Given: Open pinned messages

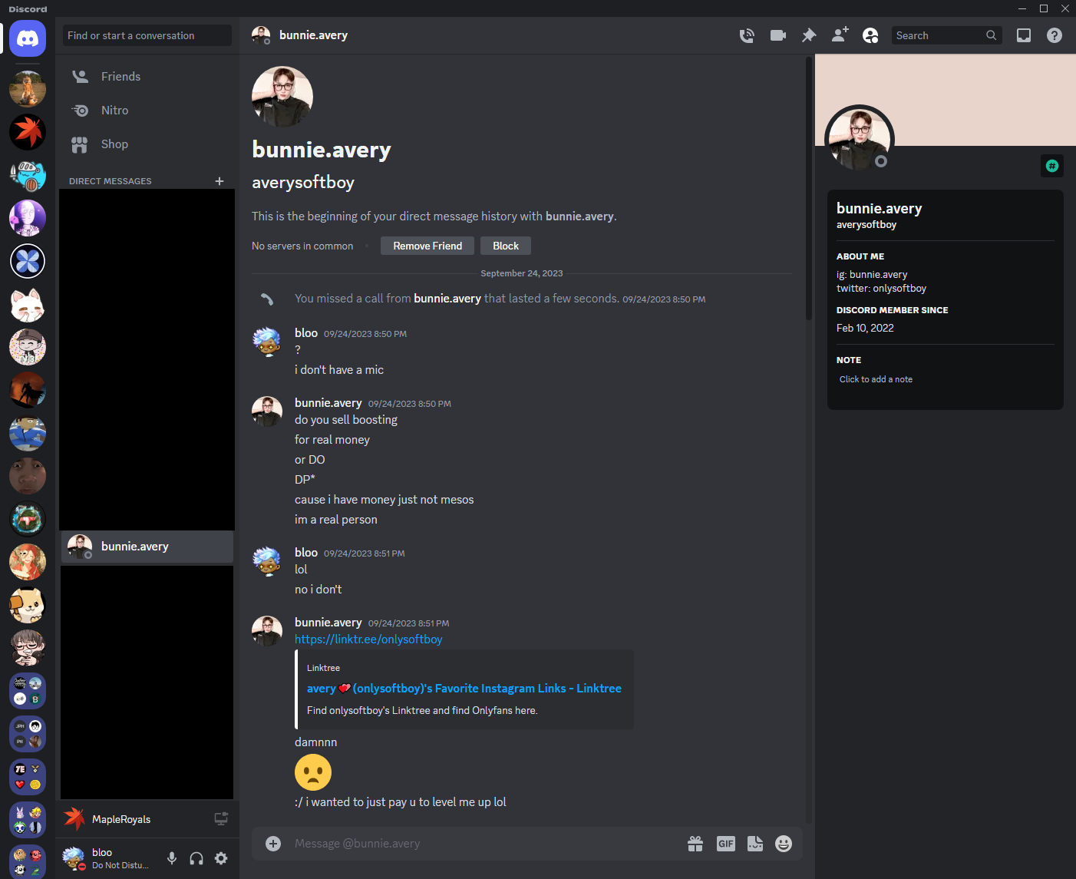Looking at the screenshot, I should tap(809, 35).
